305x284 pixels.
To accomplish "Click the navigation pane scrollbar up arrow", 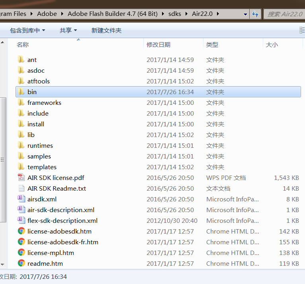I will [3, 43].
